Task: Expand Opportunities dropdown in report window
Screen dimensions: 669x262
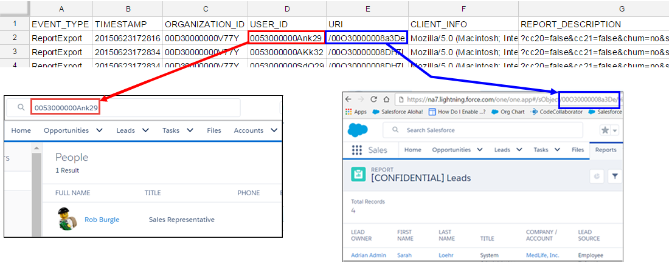Action: tap(480, 150)
